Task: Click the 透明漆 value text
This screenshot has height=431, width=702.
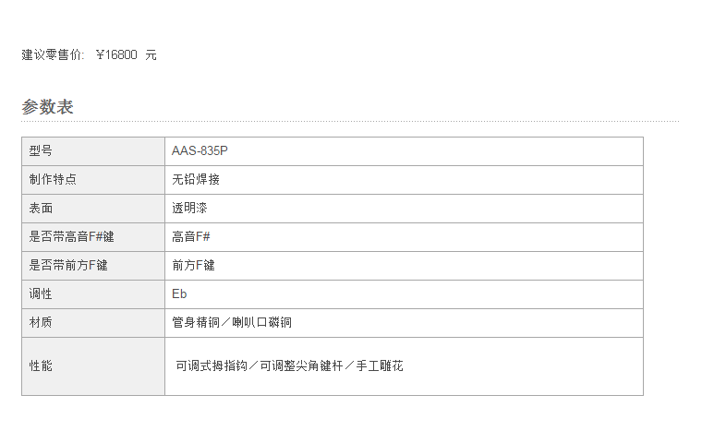Action: pyautogui.click(x=189, y=208)
